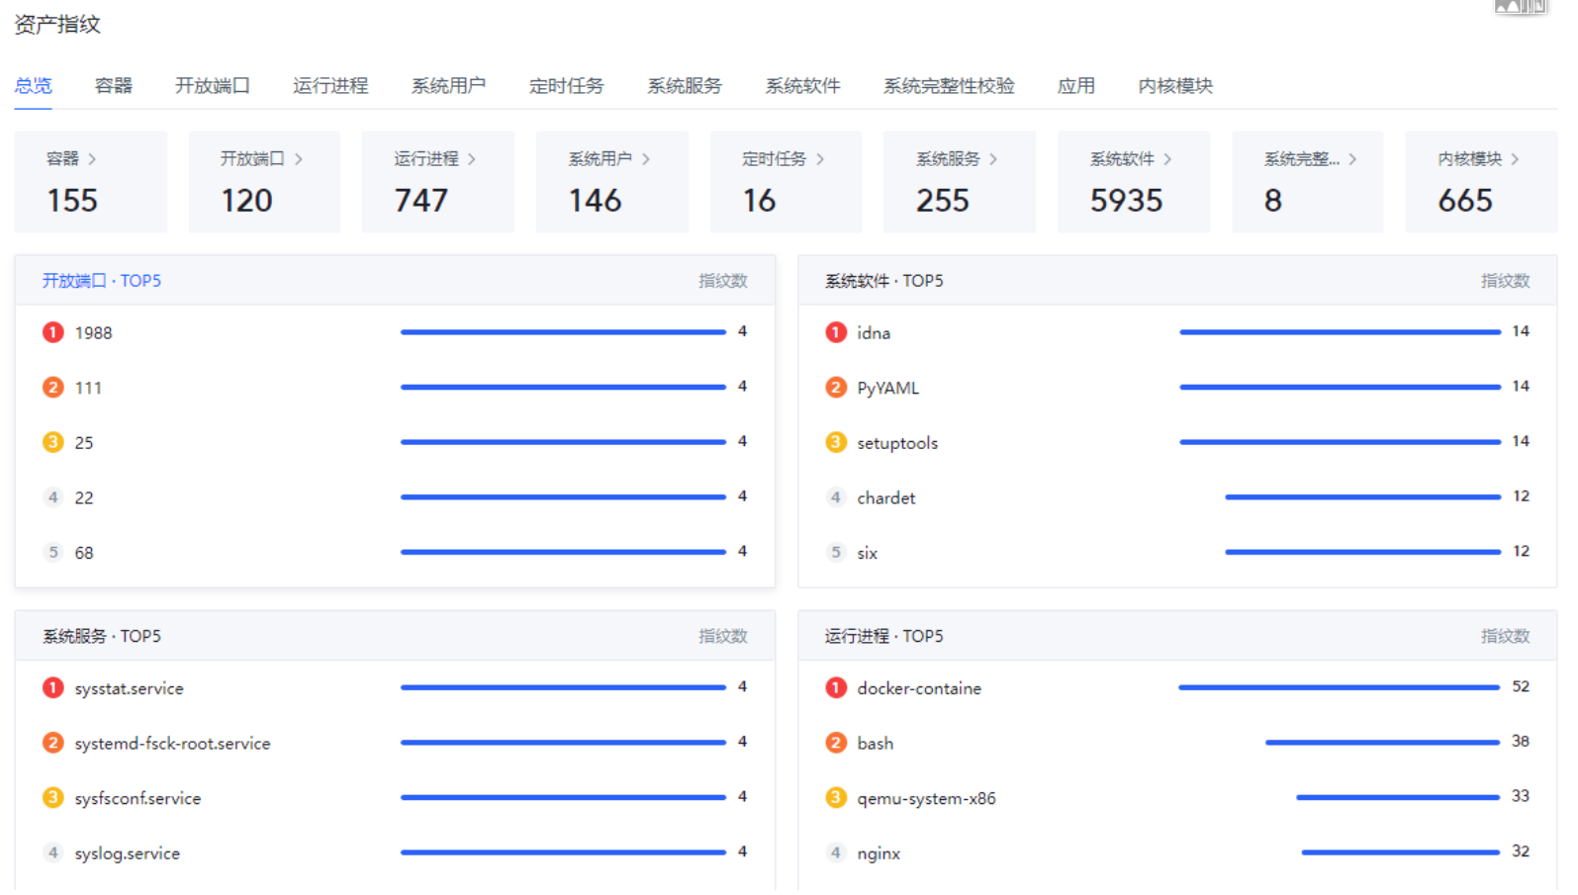Click the yellow rank 3 badge beside sysfsconf.service

click(53, 798)
